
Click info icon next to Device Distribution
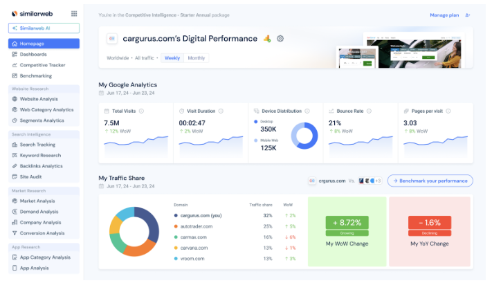pyautogui.click(x=307, y=111)
